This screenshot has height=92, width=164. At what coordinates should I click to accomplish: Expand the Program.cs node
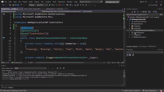(129, 35)
